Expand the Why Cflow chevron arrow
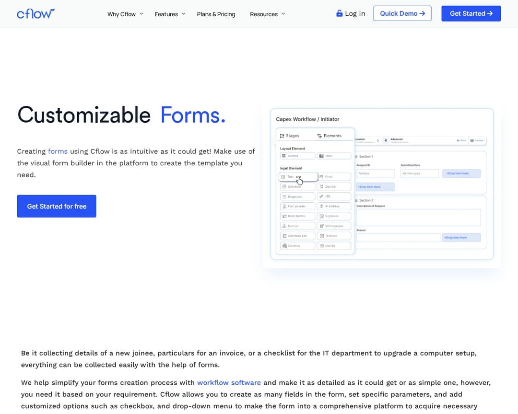 pyautogui.click(x=141, y=14)
